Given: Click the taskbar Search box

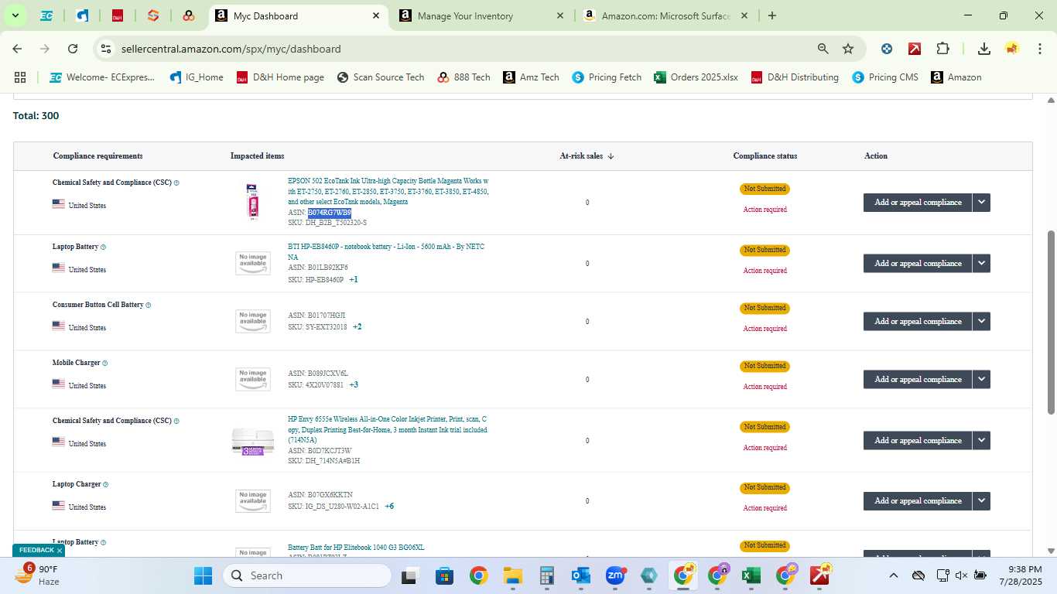Looking at the screenshot, I should [307, 575].
